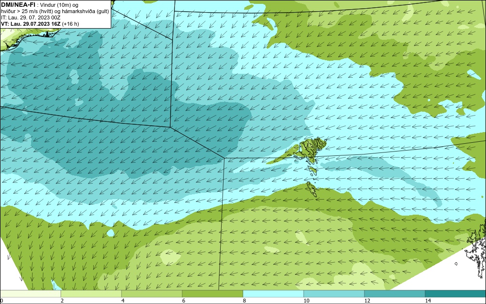The width and height of the screenshot is (486, 304).
Task: Click the 8–10 m/s light cyan legend swatch
Action: point(273,294)
